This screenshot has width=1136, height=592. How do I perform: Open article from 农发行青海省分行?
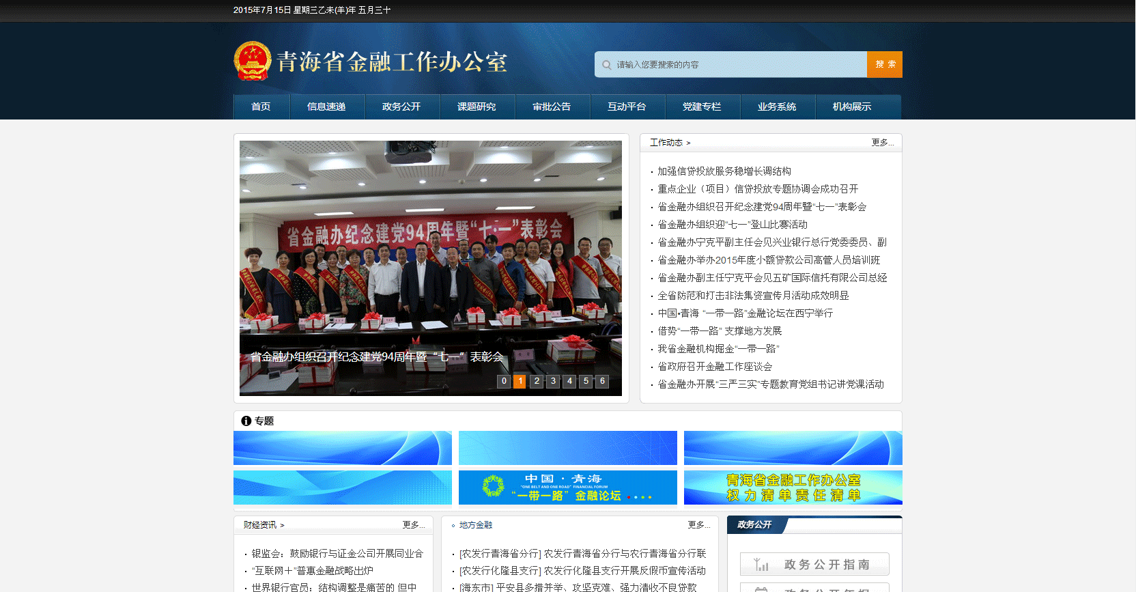582,554
